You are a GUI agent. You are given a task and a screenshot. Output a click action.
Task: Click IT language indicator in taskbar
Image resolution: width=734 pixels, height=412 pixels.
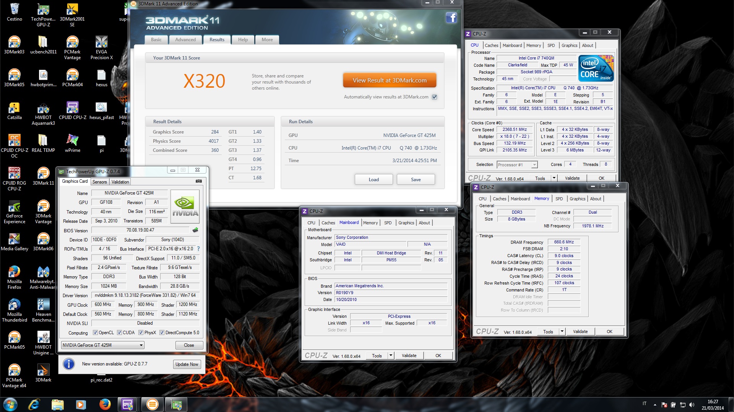(645, 404)
